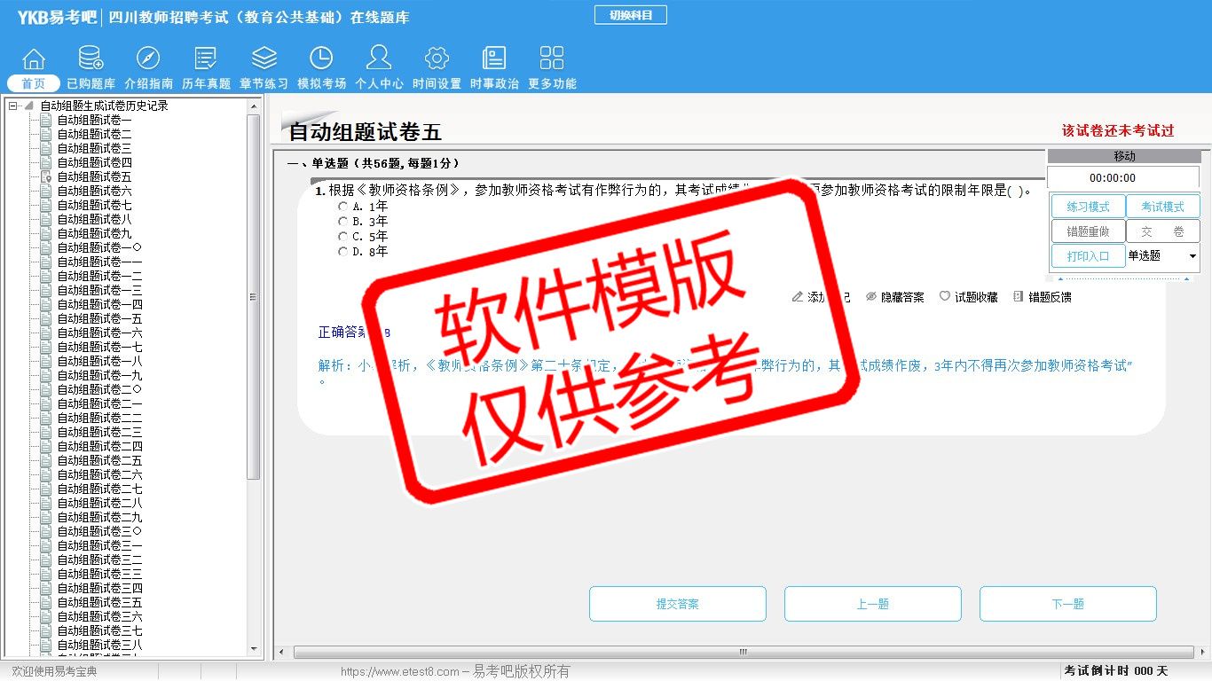
Task: Open 模拟考场 clock icon
Action: [321, 59]
